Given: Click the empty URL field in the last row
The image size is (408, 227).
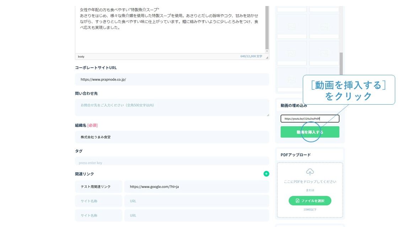Looking at the screenshot, I should pos(197,215).
